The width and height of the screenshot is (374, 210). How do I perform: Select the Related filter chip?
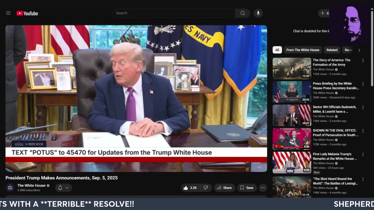coord(332,50)
